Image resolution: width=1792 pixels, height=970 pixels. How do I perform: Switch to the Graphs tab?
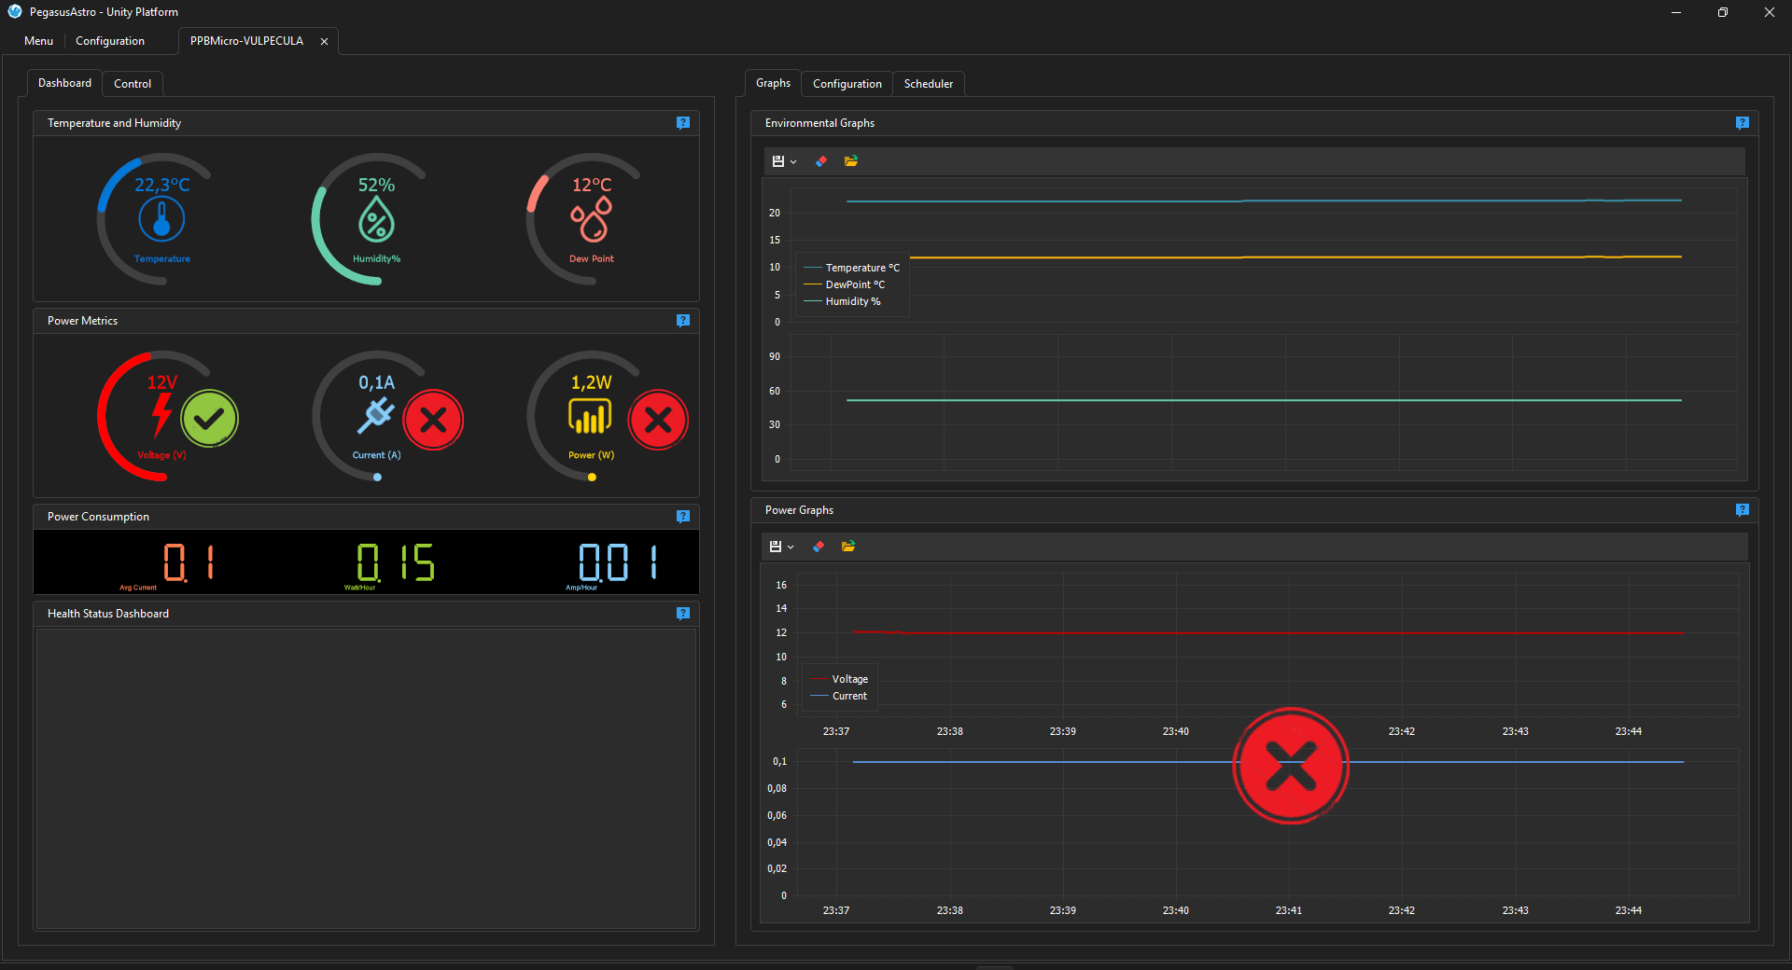tap(773, 83)
